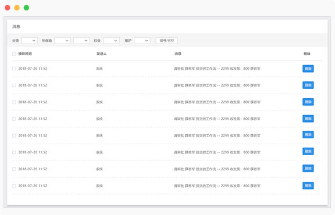Select the third message row checkbox
Image resolution: width=335 pixels, height=215 pixels.
tap(14, 102)
